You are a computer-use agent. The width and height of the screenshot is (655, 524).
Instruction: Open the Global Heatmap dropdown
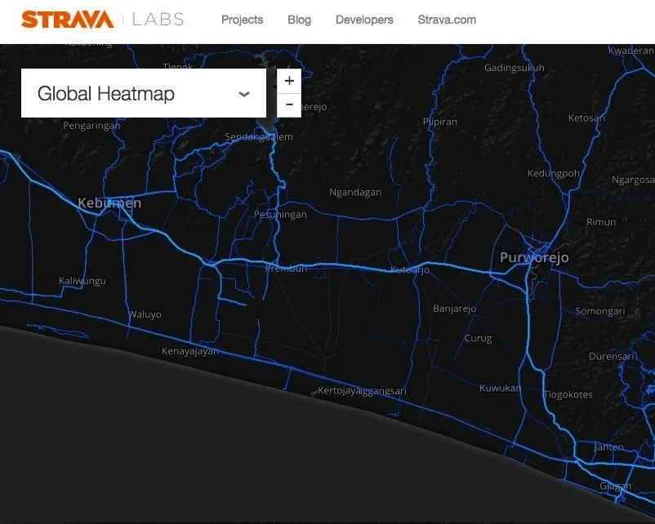[144, 93]
